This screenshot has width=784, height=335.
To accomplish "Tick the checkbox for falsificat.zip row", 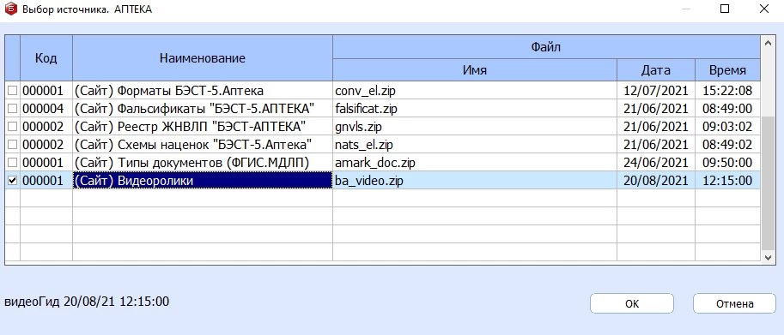I will (13, 109).
